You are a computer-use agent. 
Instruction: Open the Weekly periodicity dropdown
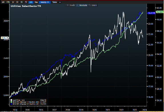45,2
